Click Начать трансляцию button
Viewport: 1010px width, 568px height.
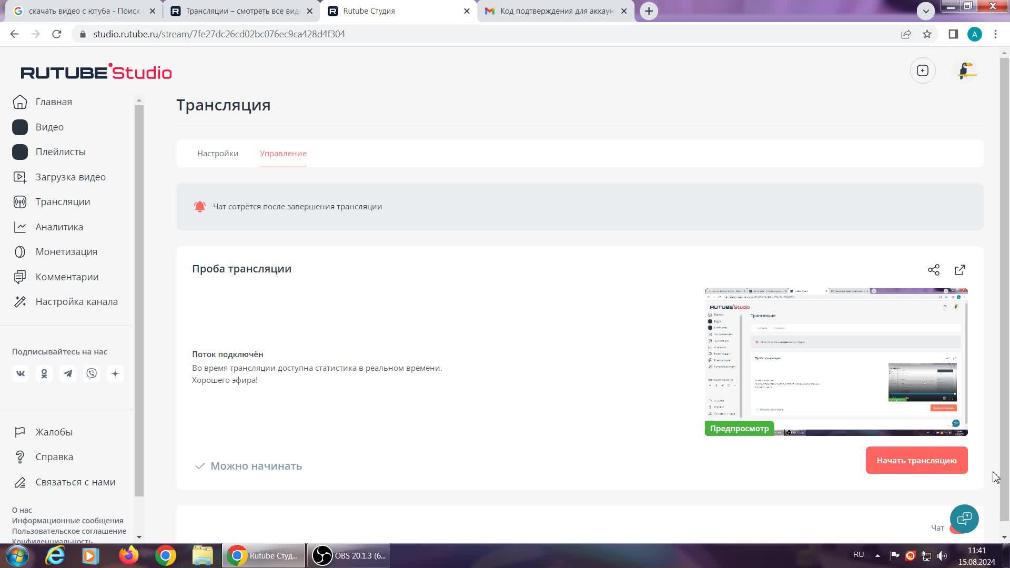[x=917, y=461]
